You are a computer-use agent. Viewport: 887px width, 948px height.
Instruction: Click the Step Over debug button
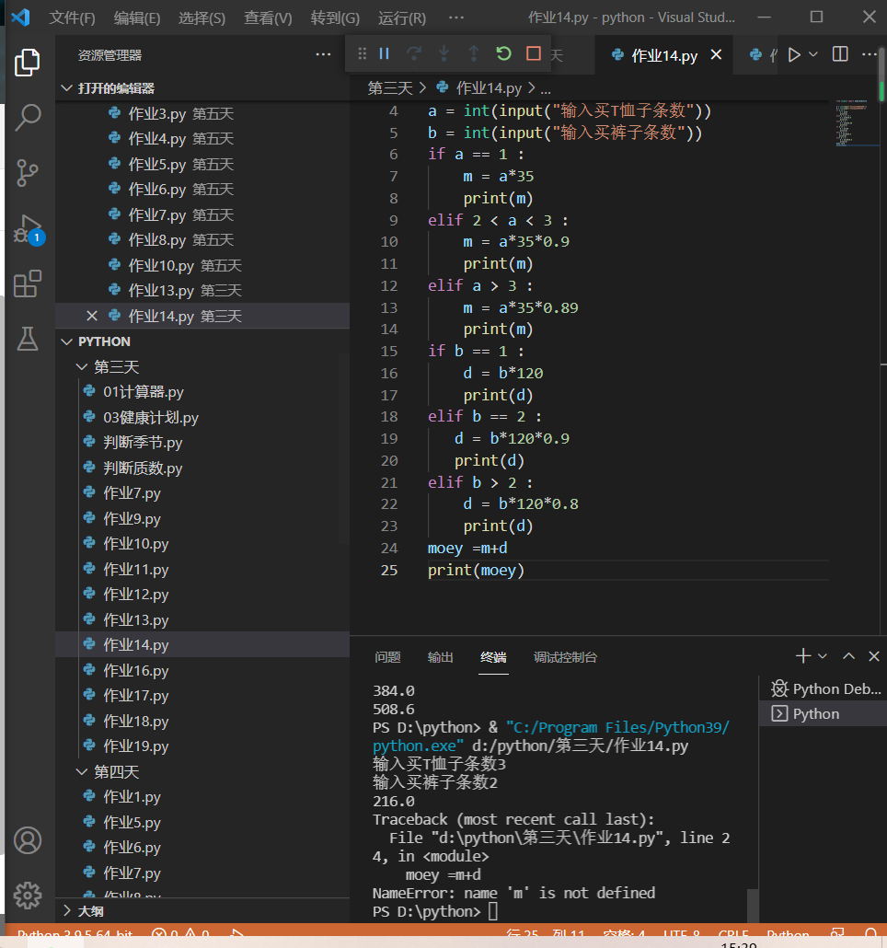pyautogui.click(x=414, y=53)
